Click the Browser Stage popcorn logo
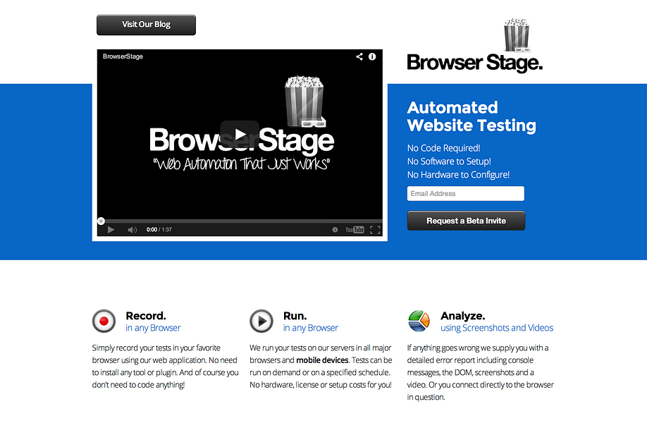647x423 pixels. pos(516,35)
